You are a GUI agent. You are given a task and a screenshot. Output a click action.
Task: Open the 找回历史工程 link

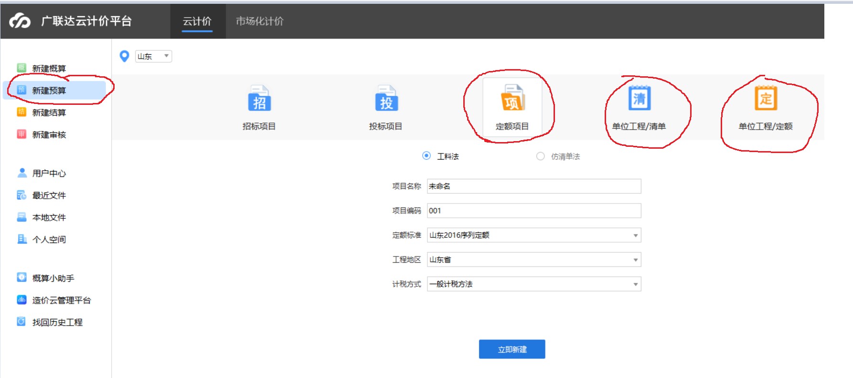(57, 322)
